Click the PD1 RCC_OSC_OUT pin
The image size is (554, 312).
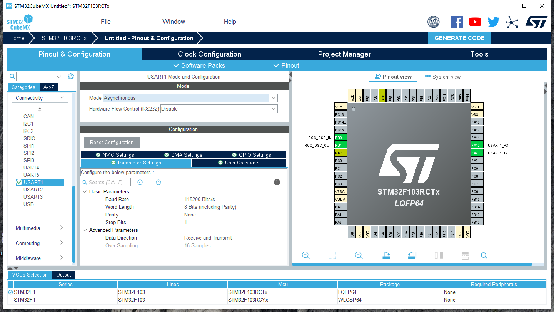point(340,145)
